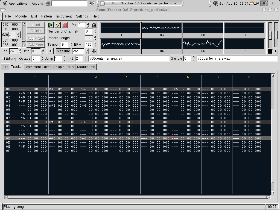The image size is (280, 210).
Task: Open the Edit menu
Action: pos(34,16)
